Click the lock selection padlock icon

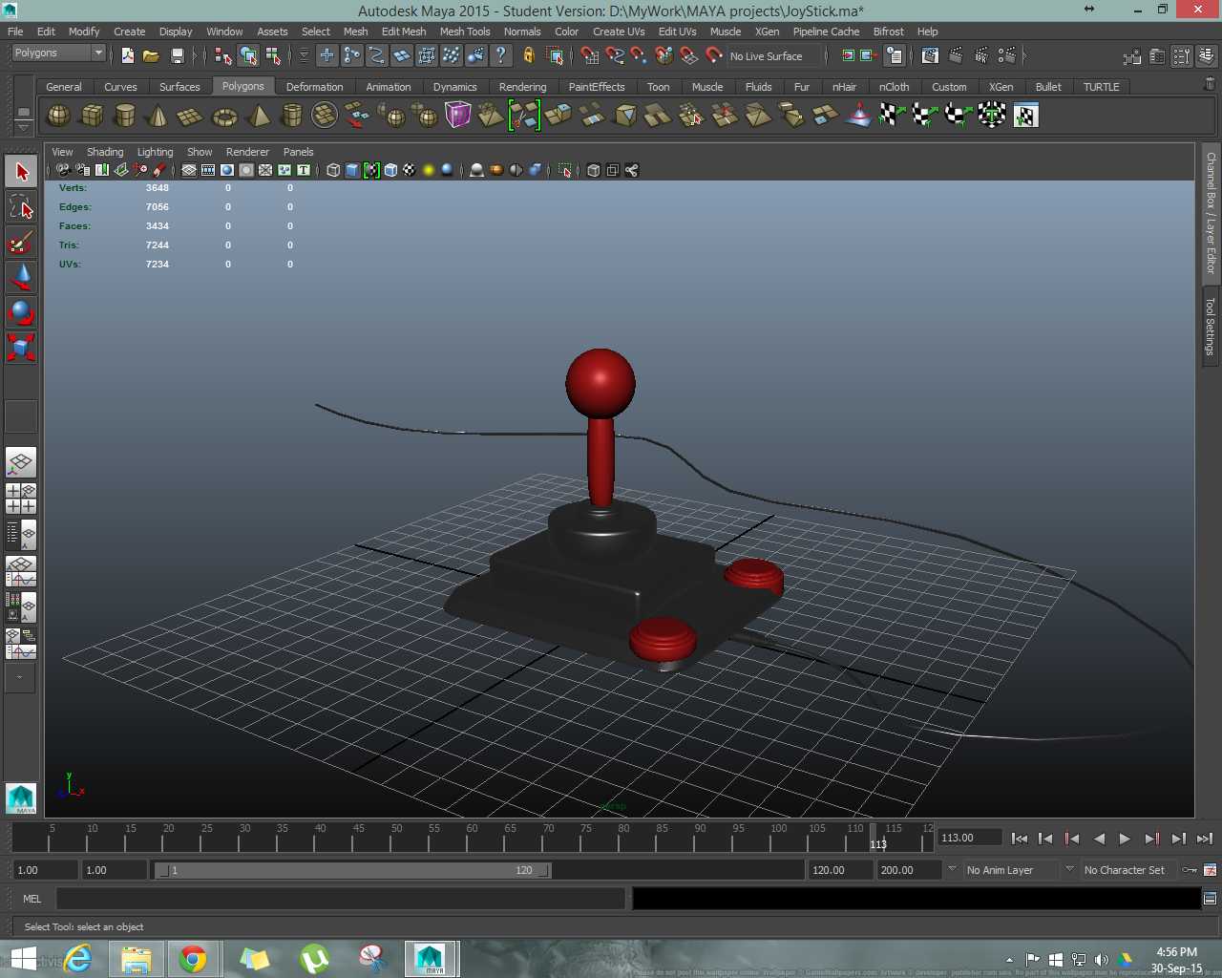pos(528,55)
